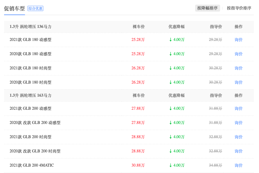
Task: Select the 促销车型 tab heading
Action: [x=14, y=8]
